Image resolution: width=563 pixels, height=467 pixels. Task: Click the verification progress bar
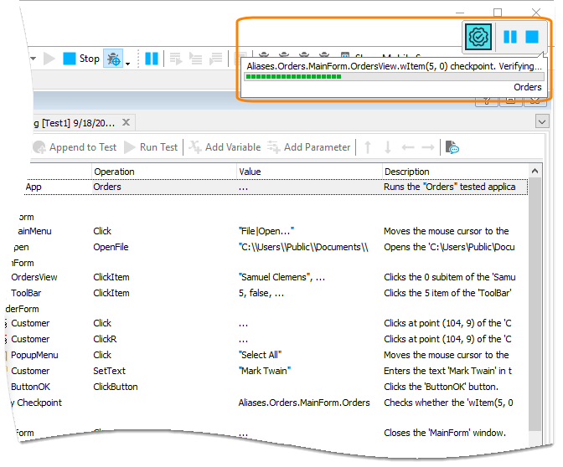[x=395, y=76]
